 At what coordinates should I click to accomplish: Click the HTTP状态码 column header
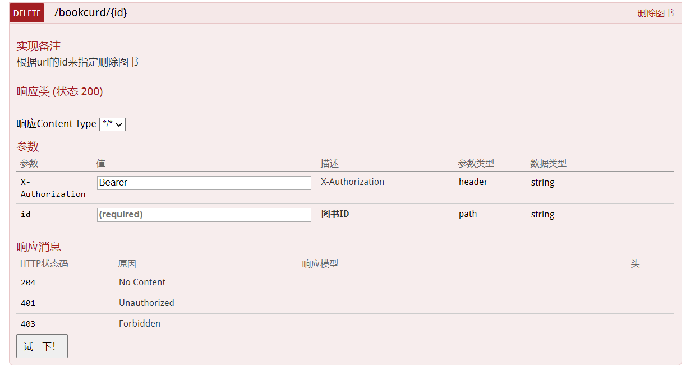click(x=44, y=263)
